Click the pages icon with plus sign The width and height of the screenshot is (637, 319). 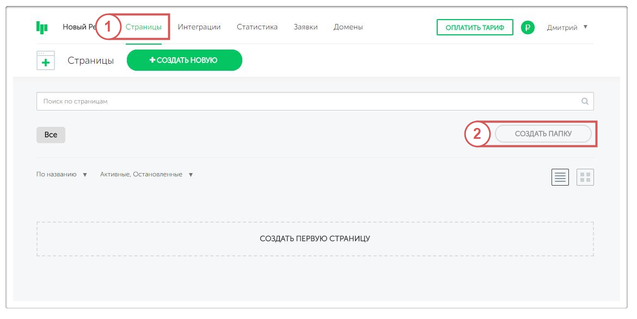tap(46, 60)
